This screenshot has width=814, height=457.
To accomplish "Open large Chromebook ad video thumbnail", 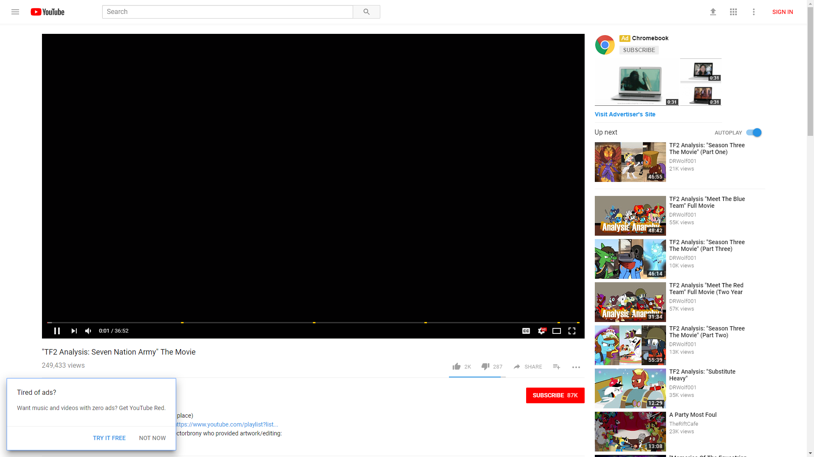I will [636, 82].
